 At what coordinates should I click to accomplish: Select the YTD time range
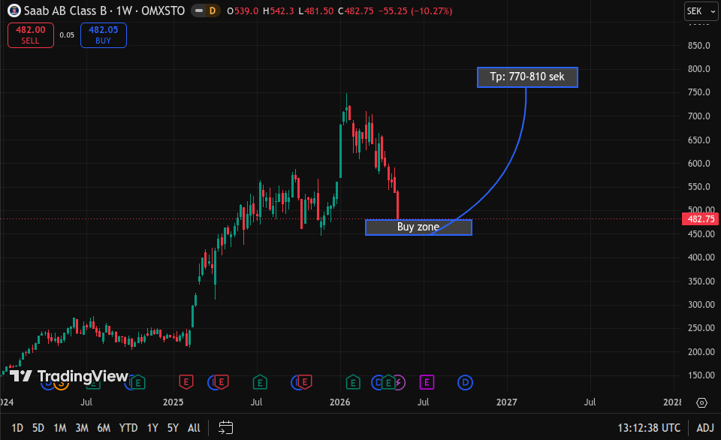(x=128, y=428)
